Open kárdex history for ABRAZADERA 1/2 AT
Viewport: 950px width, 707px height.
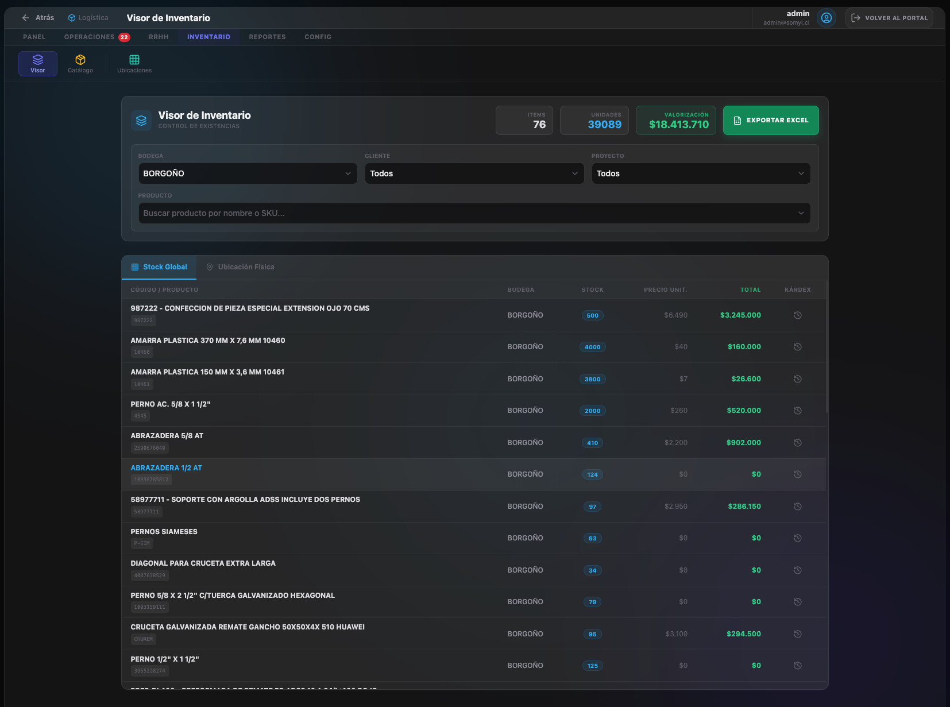tap(798, 474)
